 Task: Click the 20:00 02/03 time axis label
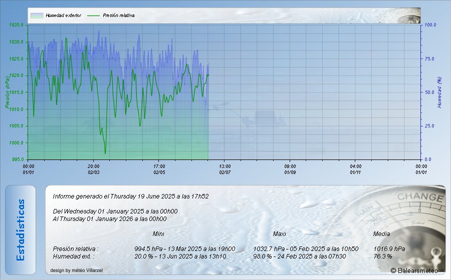click(94, 169)
